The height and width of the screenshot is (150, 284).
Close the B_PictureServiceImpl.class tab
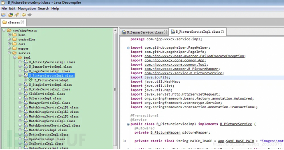pyautogui.click(x=223, y=32)
